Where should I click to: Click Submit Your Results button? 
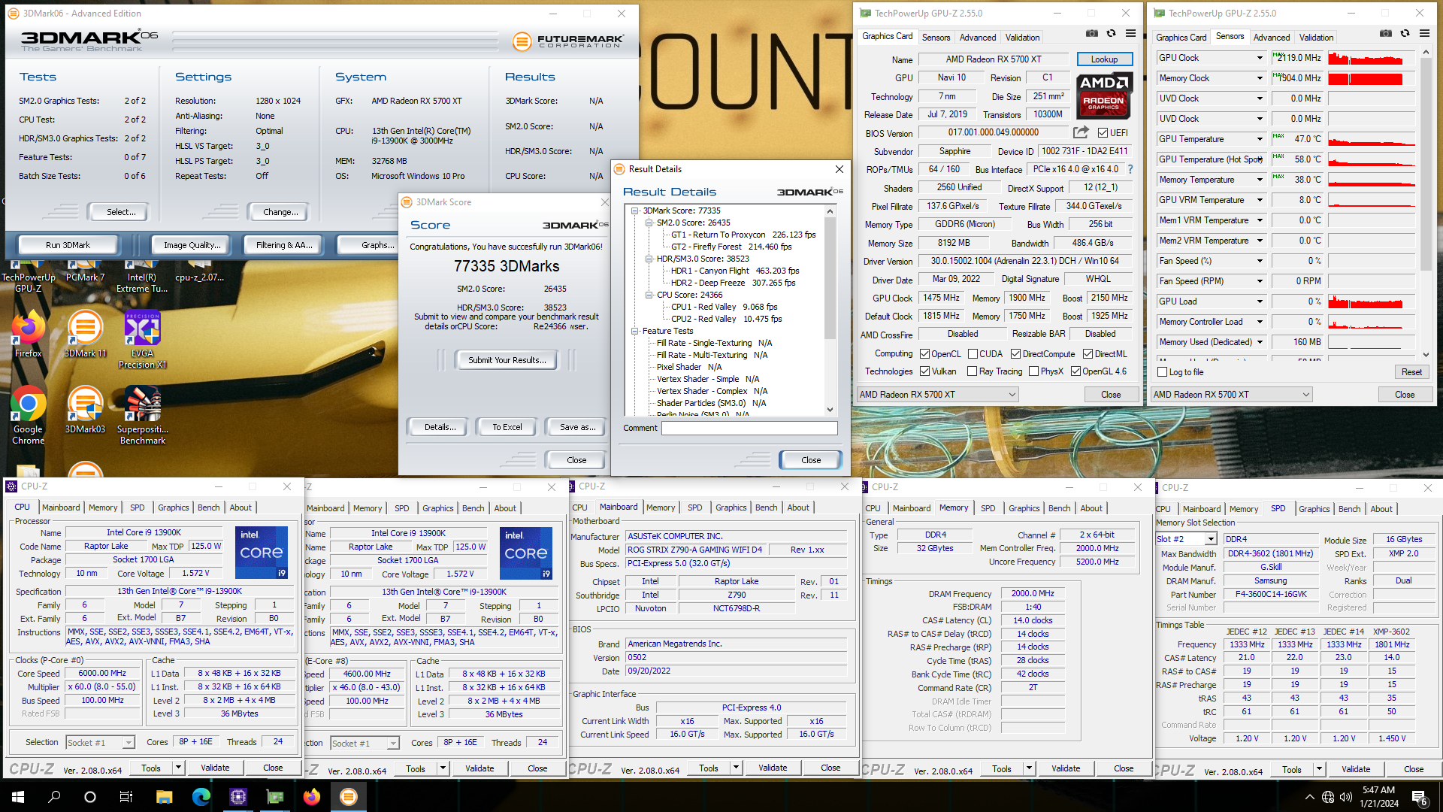click(x=507, y=360)
